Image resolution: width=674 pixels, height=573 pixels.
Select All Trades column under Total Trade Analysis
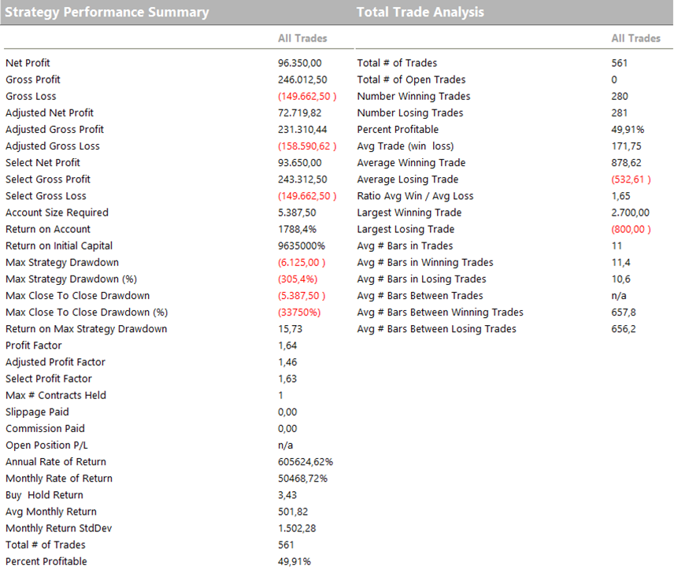tap(635, 38)
